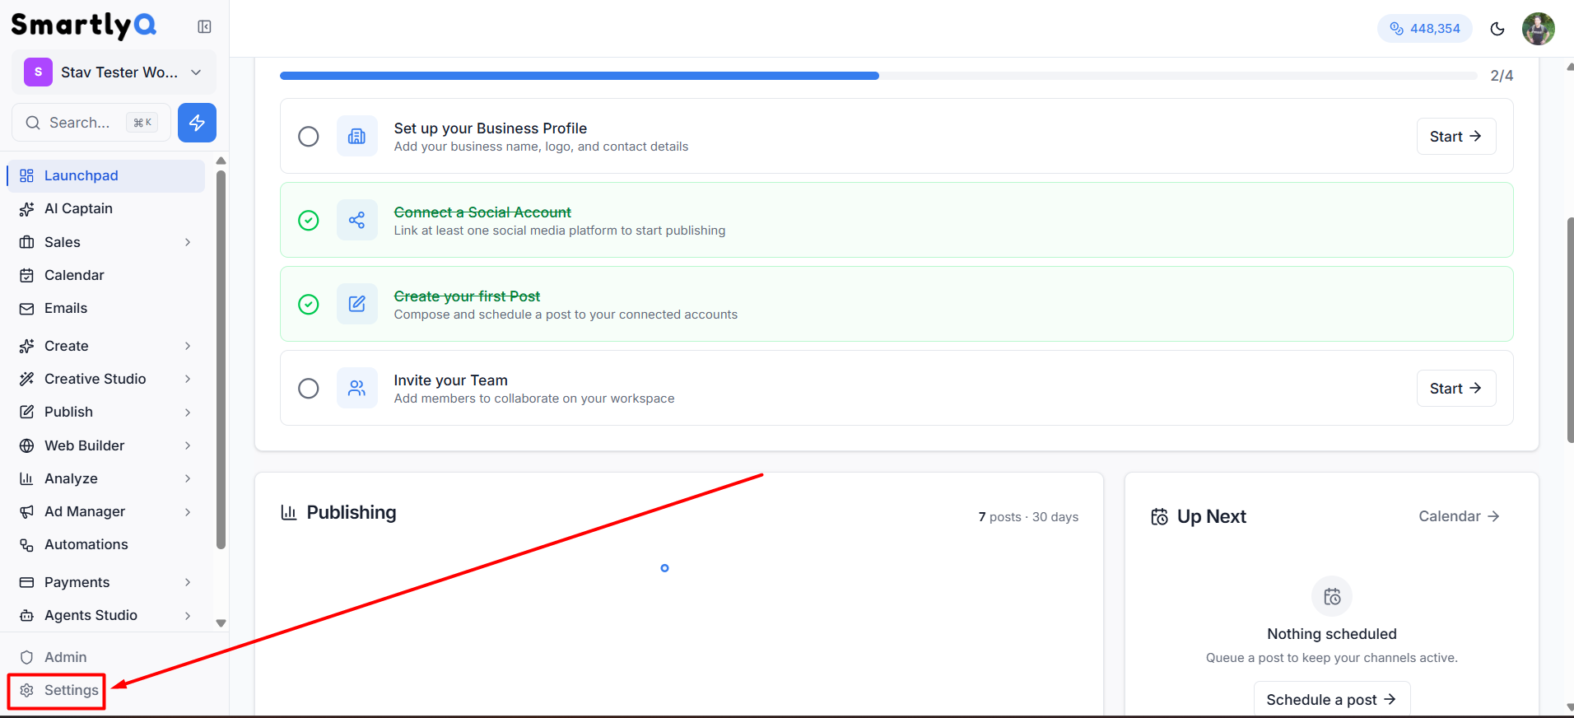Click the main page vertical scrollbar
Image resolution: width=1574 pixels, height=718 pixels.
point(1570,329)
